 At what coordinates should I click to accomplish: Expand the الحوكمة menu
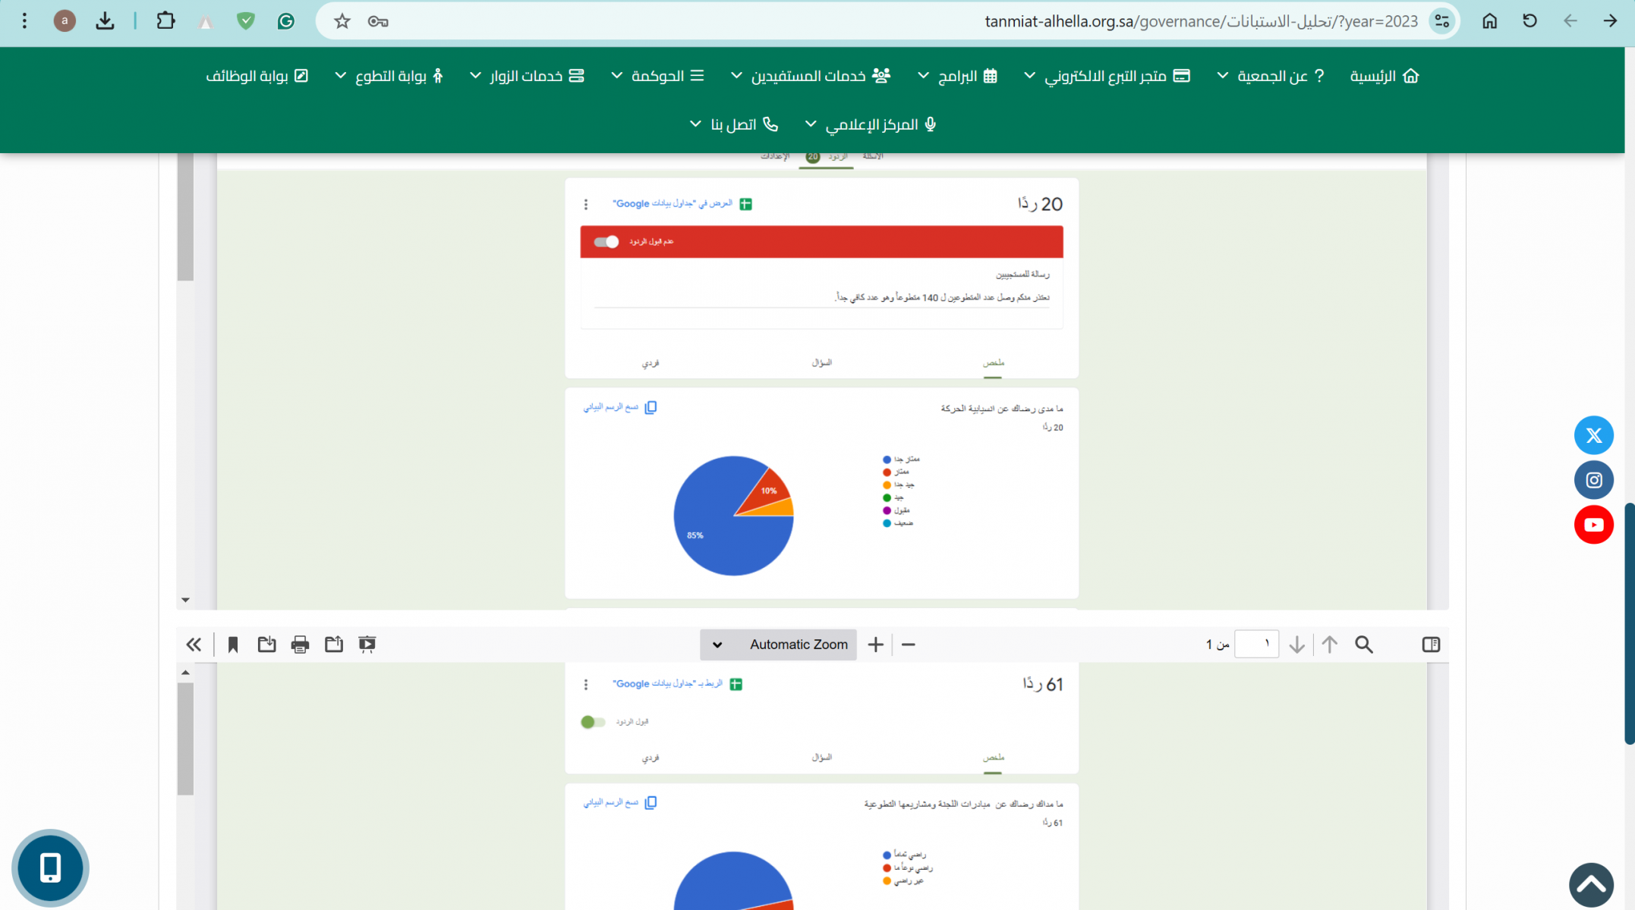(x=658, y=76)
